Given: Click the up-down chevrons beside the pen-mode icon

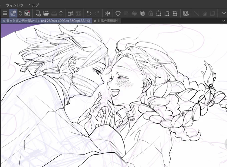Looking at the screenshot, I should 20,13.
